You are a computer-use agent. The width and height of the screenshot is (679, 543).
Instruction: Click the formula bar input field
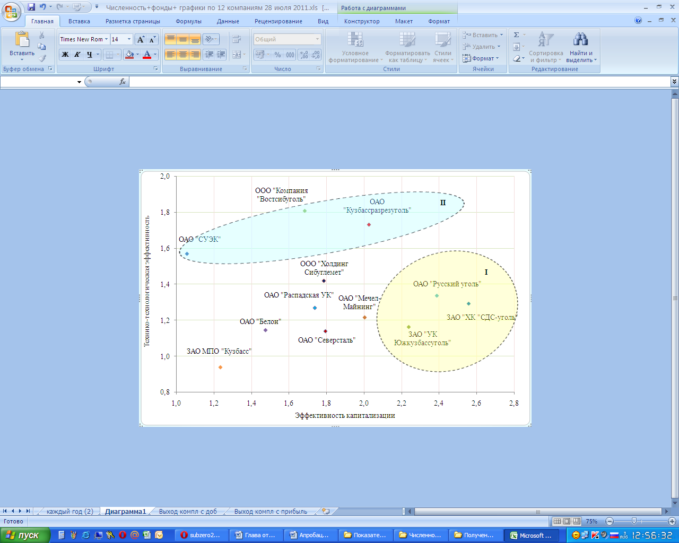point(400,82)
